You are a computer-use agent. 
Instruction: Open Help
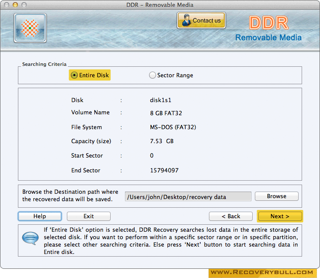40,216
